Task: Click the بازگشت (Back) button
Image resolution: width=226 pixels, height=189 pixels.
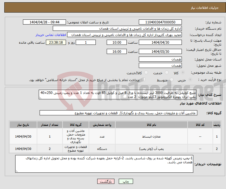Action: point(106,181)
